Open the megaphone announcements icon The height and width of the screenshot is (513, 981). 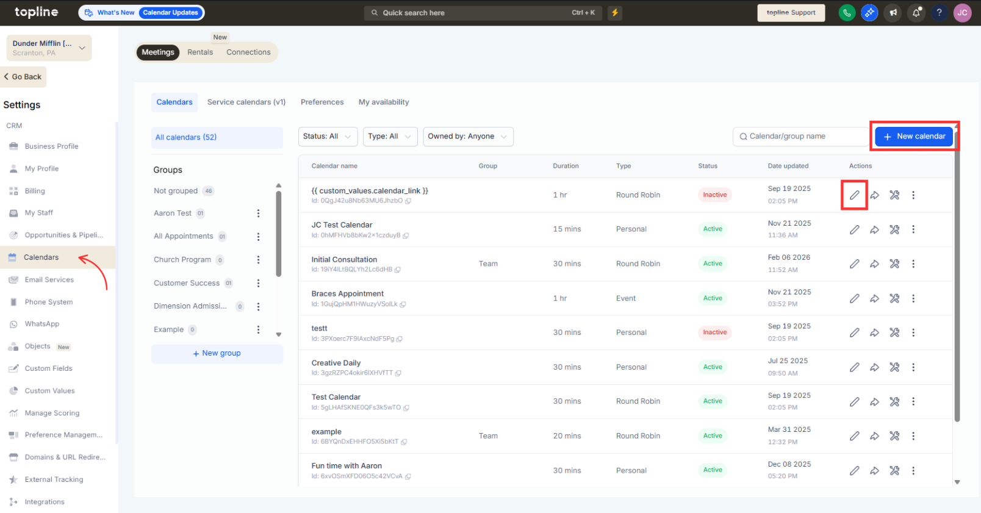click(x=893, y=13)
